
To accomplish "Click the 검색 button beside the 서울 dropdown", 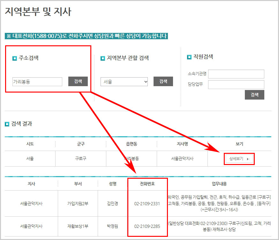I will [163, 81].
